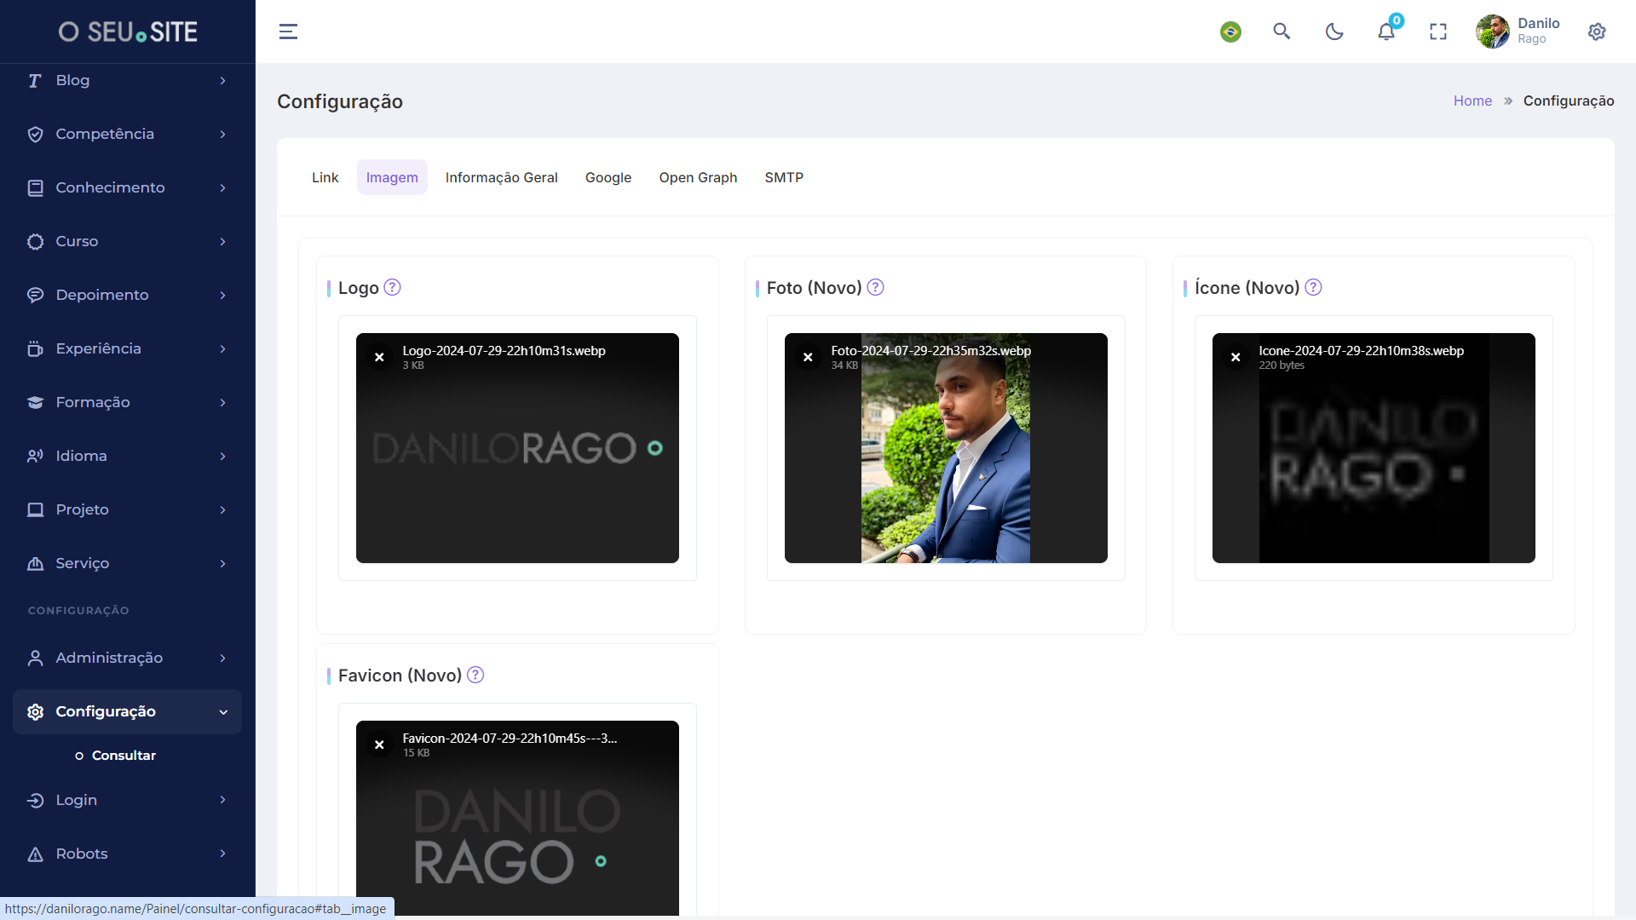This screenshot has width=1636, height=920.
Task: Expand the Administração menu chevron
Action: click(x=222, y=658)
